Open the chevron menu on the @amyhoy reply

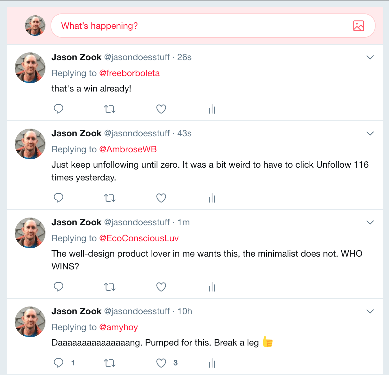[x=370, y=311]
